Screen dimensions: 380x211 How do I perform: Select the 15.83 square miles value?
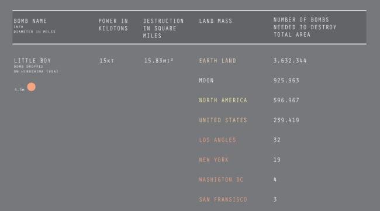[x=159, y=61]
